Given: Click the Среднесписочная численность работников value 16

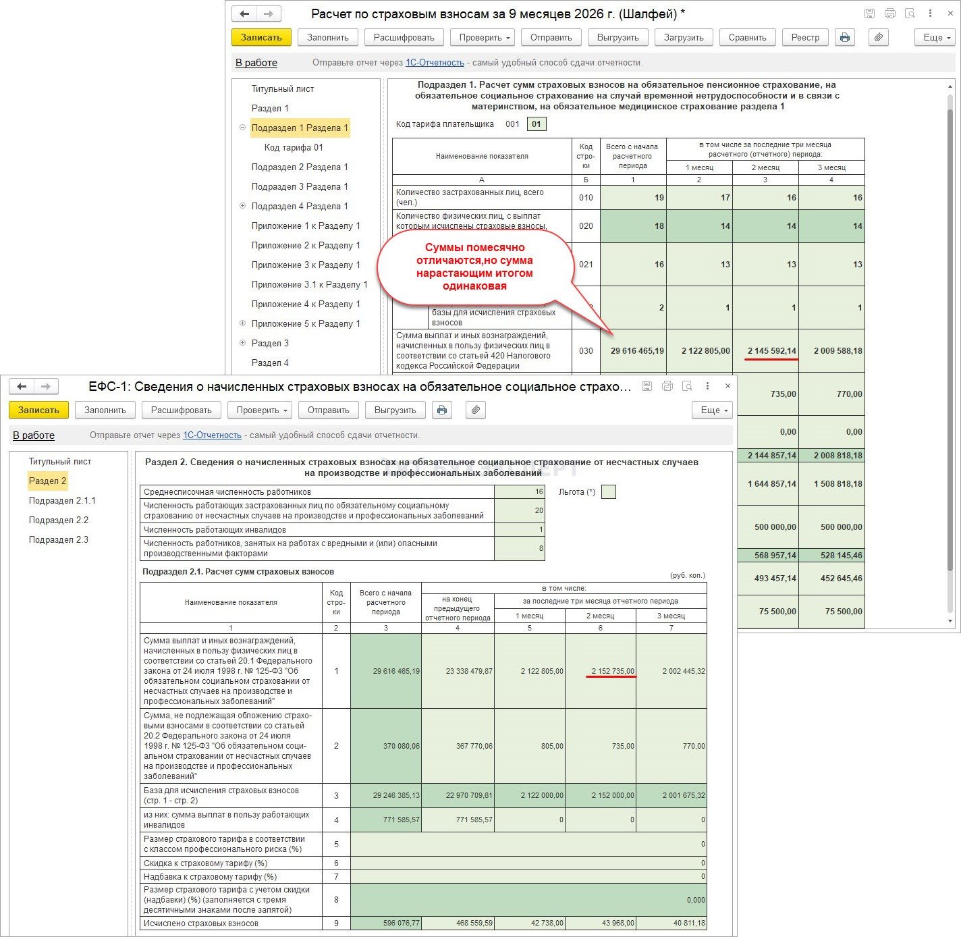Looking at the screenshot, I should click(x=520, y=491).
